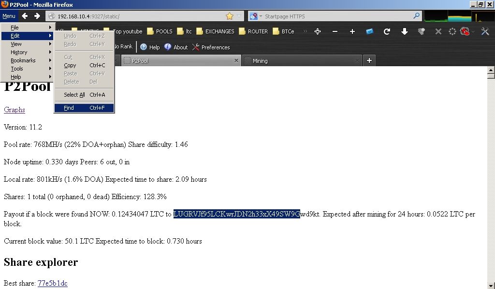The width and height of the screenshot is (495, 289).
Task: Open the Menu button
Action: pos(9,16)
